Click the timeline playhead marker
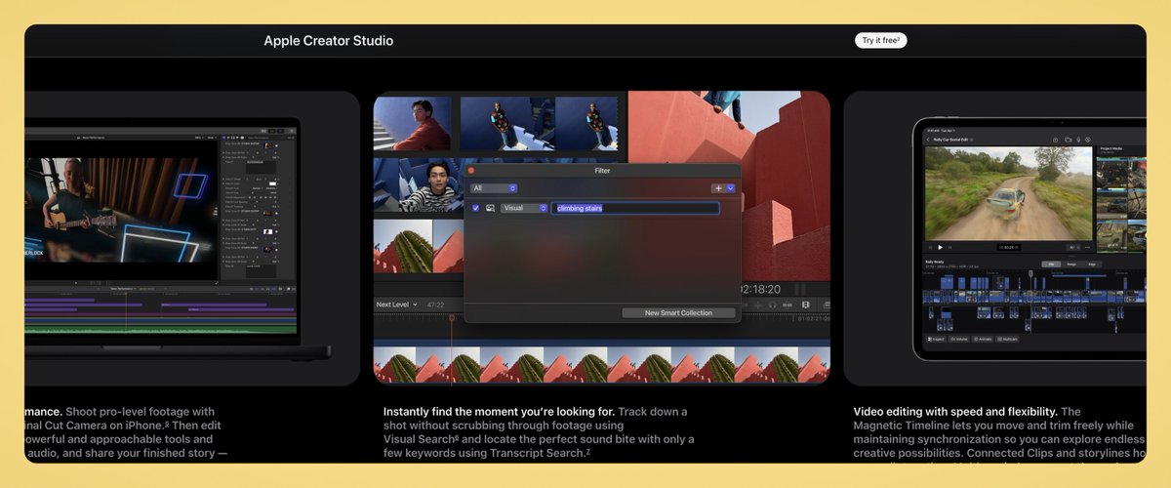The height and width of the screenshot is (488, 1171). coord(452,318)
